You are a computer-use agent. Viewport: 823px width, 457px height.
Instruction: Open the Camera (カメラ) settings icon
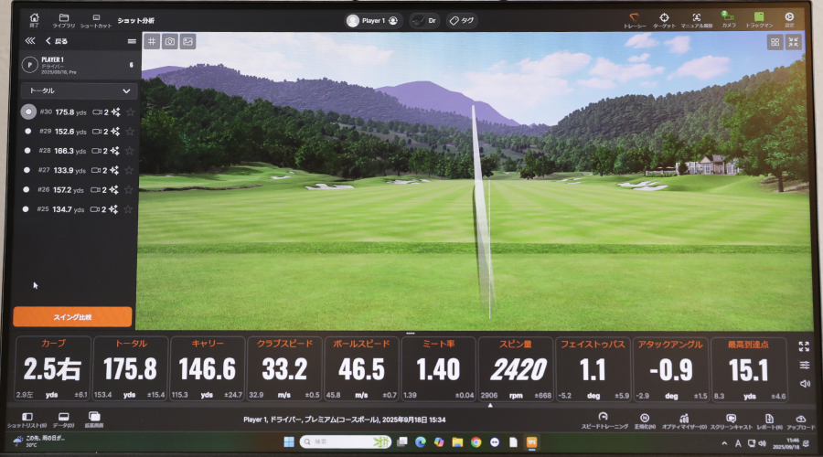728,18
